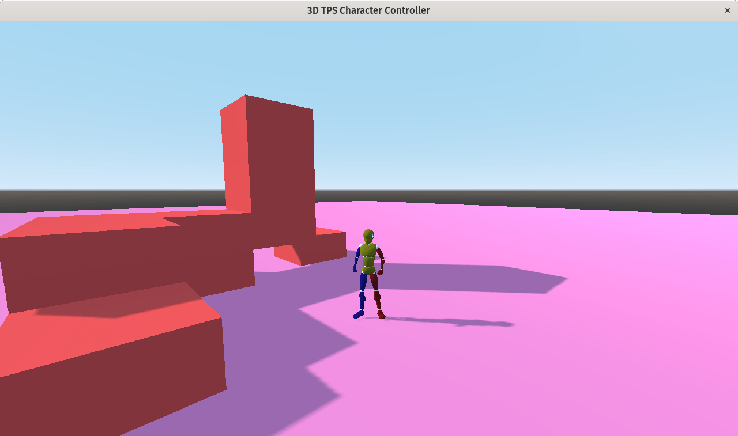Select the character's blue arm

coord(356,258)
